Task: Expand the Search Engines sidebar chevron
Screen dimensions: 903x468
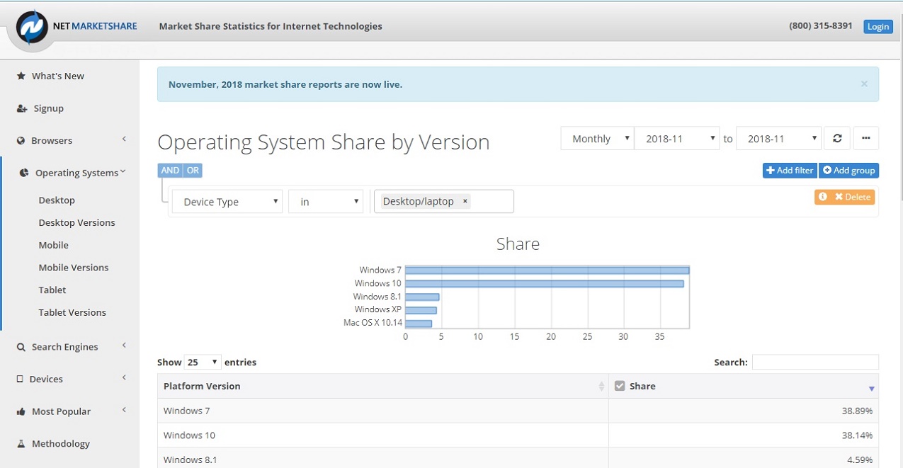Action: 124,346
